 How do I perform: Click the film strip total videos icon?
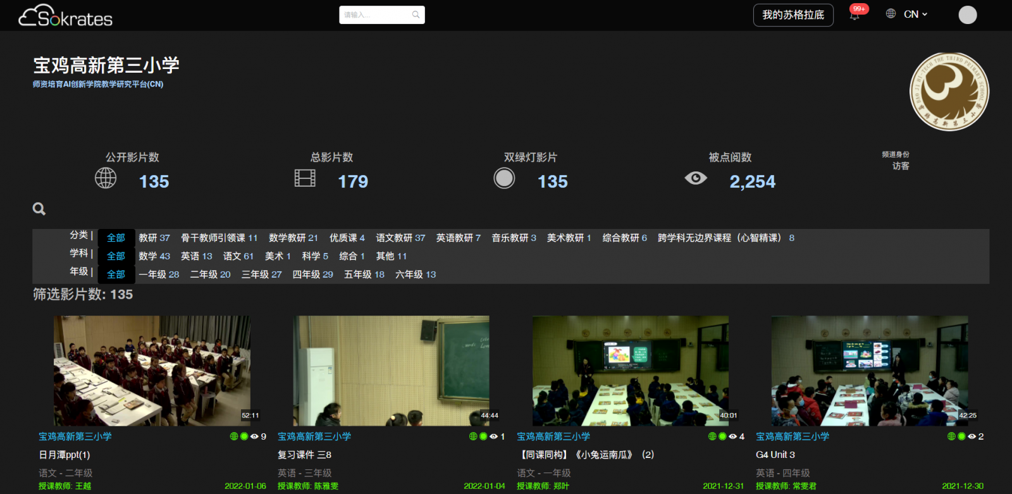pyautogui.click(x=305, y=178)
